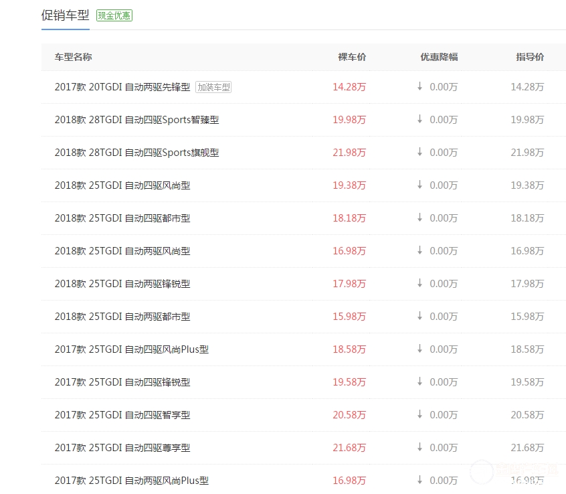Image resolution: width=566 pixels, height=494 pixels.
Task: Click red 21.68万 price for 尊享型
Action: pyautogui.click(x=349, y=448)
